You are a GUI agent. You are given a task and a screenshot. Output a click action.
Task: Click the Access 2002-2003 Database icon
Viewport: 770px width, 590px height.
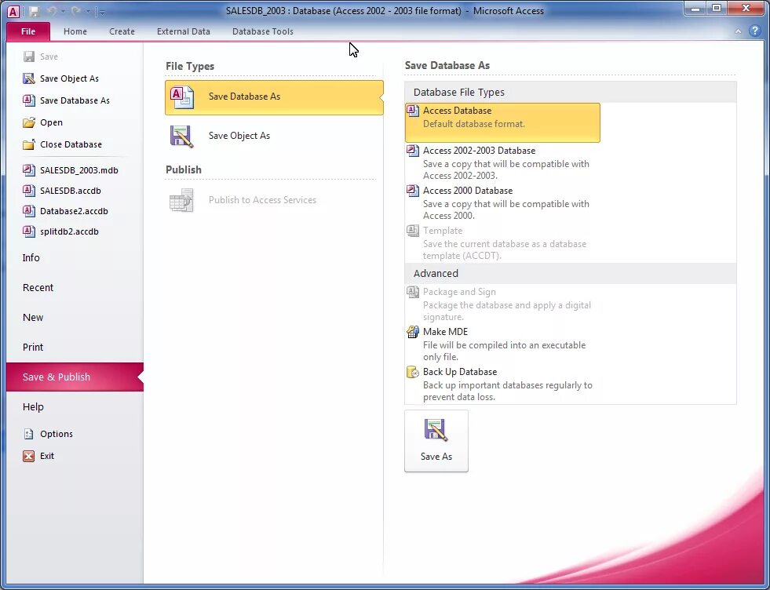click(x=413, y=150)
